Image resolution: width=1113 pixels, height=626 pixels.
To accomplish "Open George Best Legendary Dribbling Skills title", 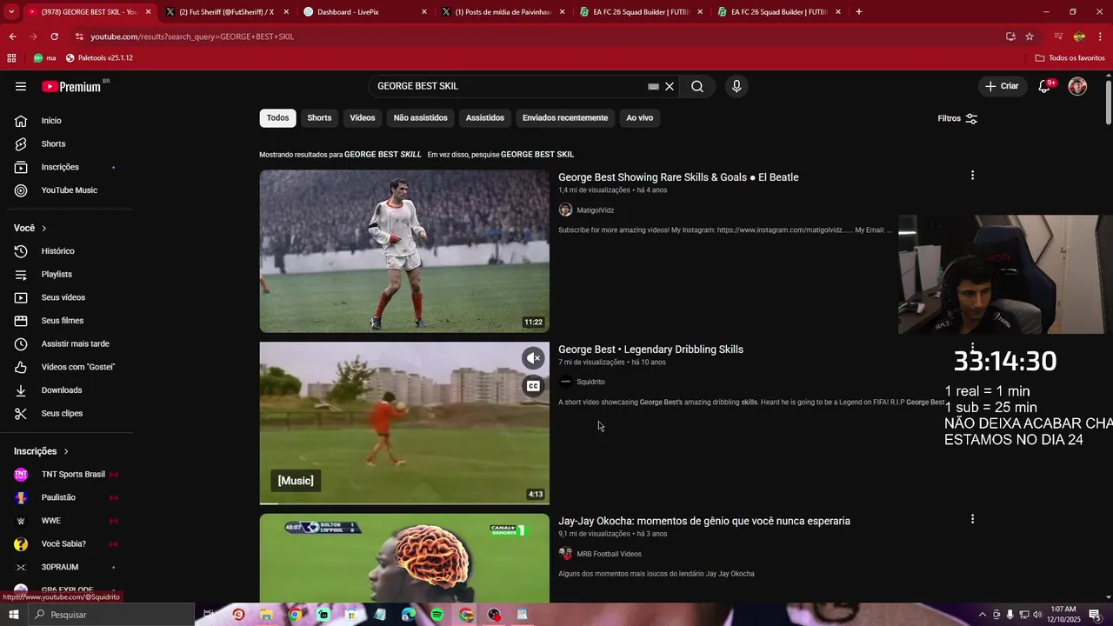I will click(650, 350).
